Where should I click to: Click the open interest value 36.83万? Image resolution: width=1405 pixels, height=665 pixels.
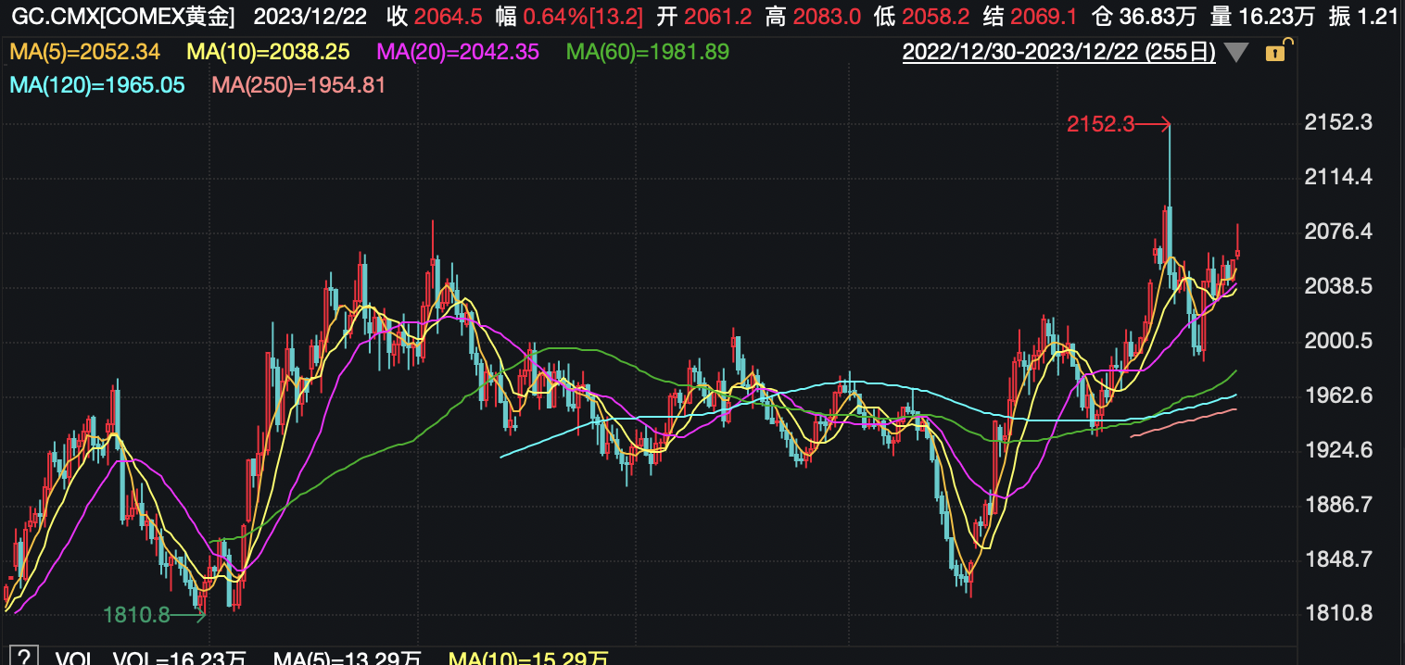point(1158,17)
